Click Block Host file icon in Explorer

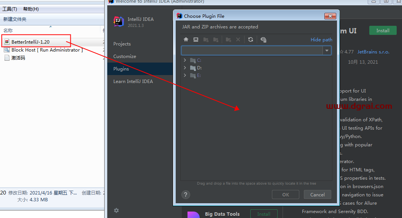7,50
